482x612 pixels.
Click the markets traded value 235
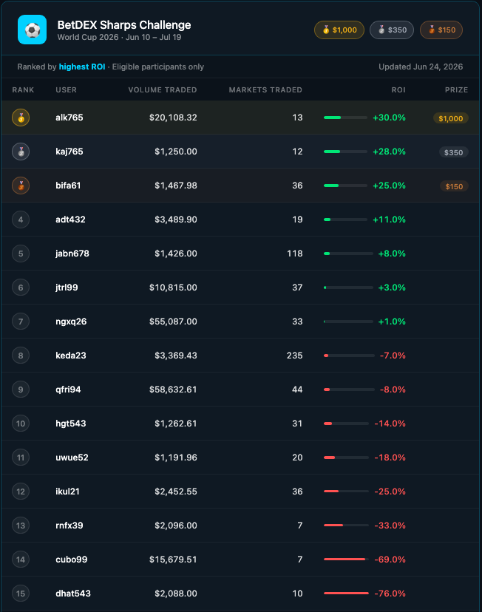click(x=295, y=356)
